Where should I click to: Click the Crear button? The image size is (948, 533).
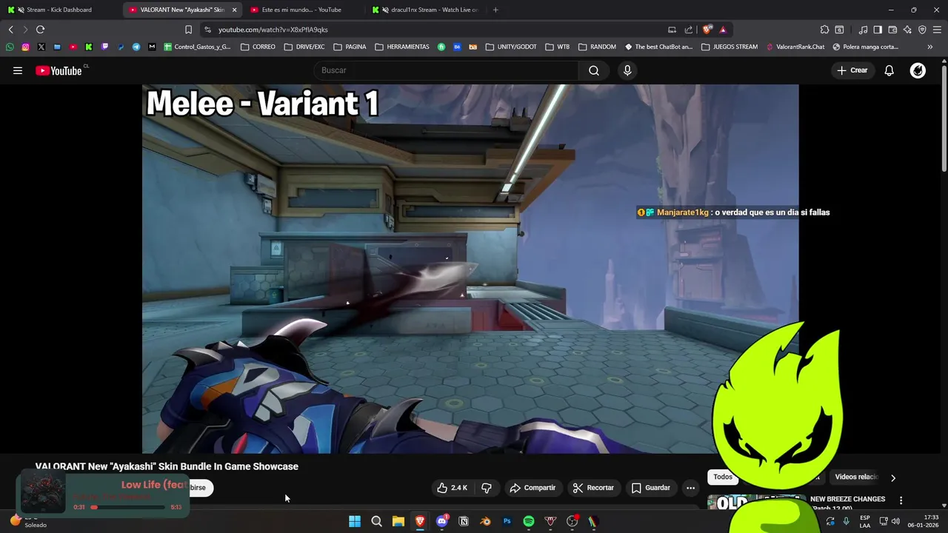pyautogui.click(x=852, y=70)
